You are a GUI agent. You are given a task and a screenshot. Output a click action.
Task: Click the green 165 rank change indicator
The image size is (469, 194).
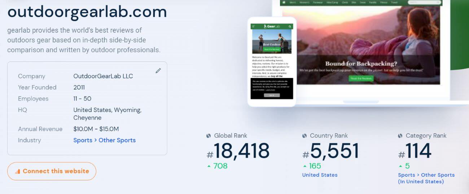[x=312, y=166]
